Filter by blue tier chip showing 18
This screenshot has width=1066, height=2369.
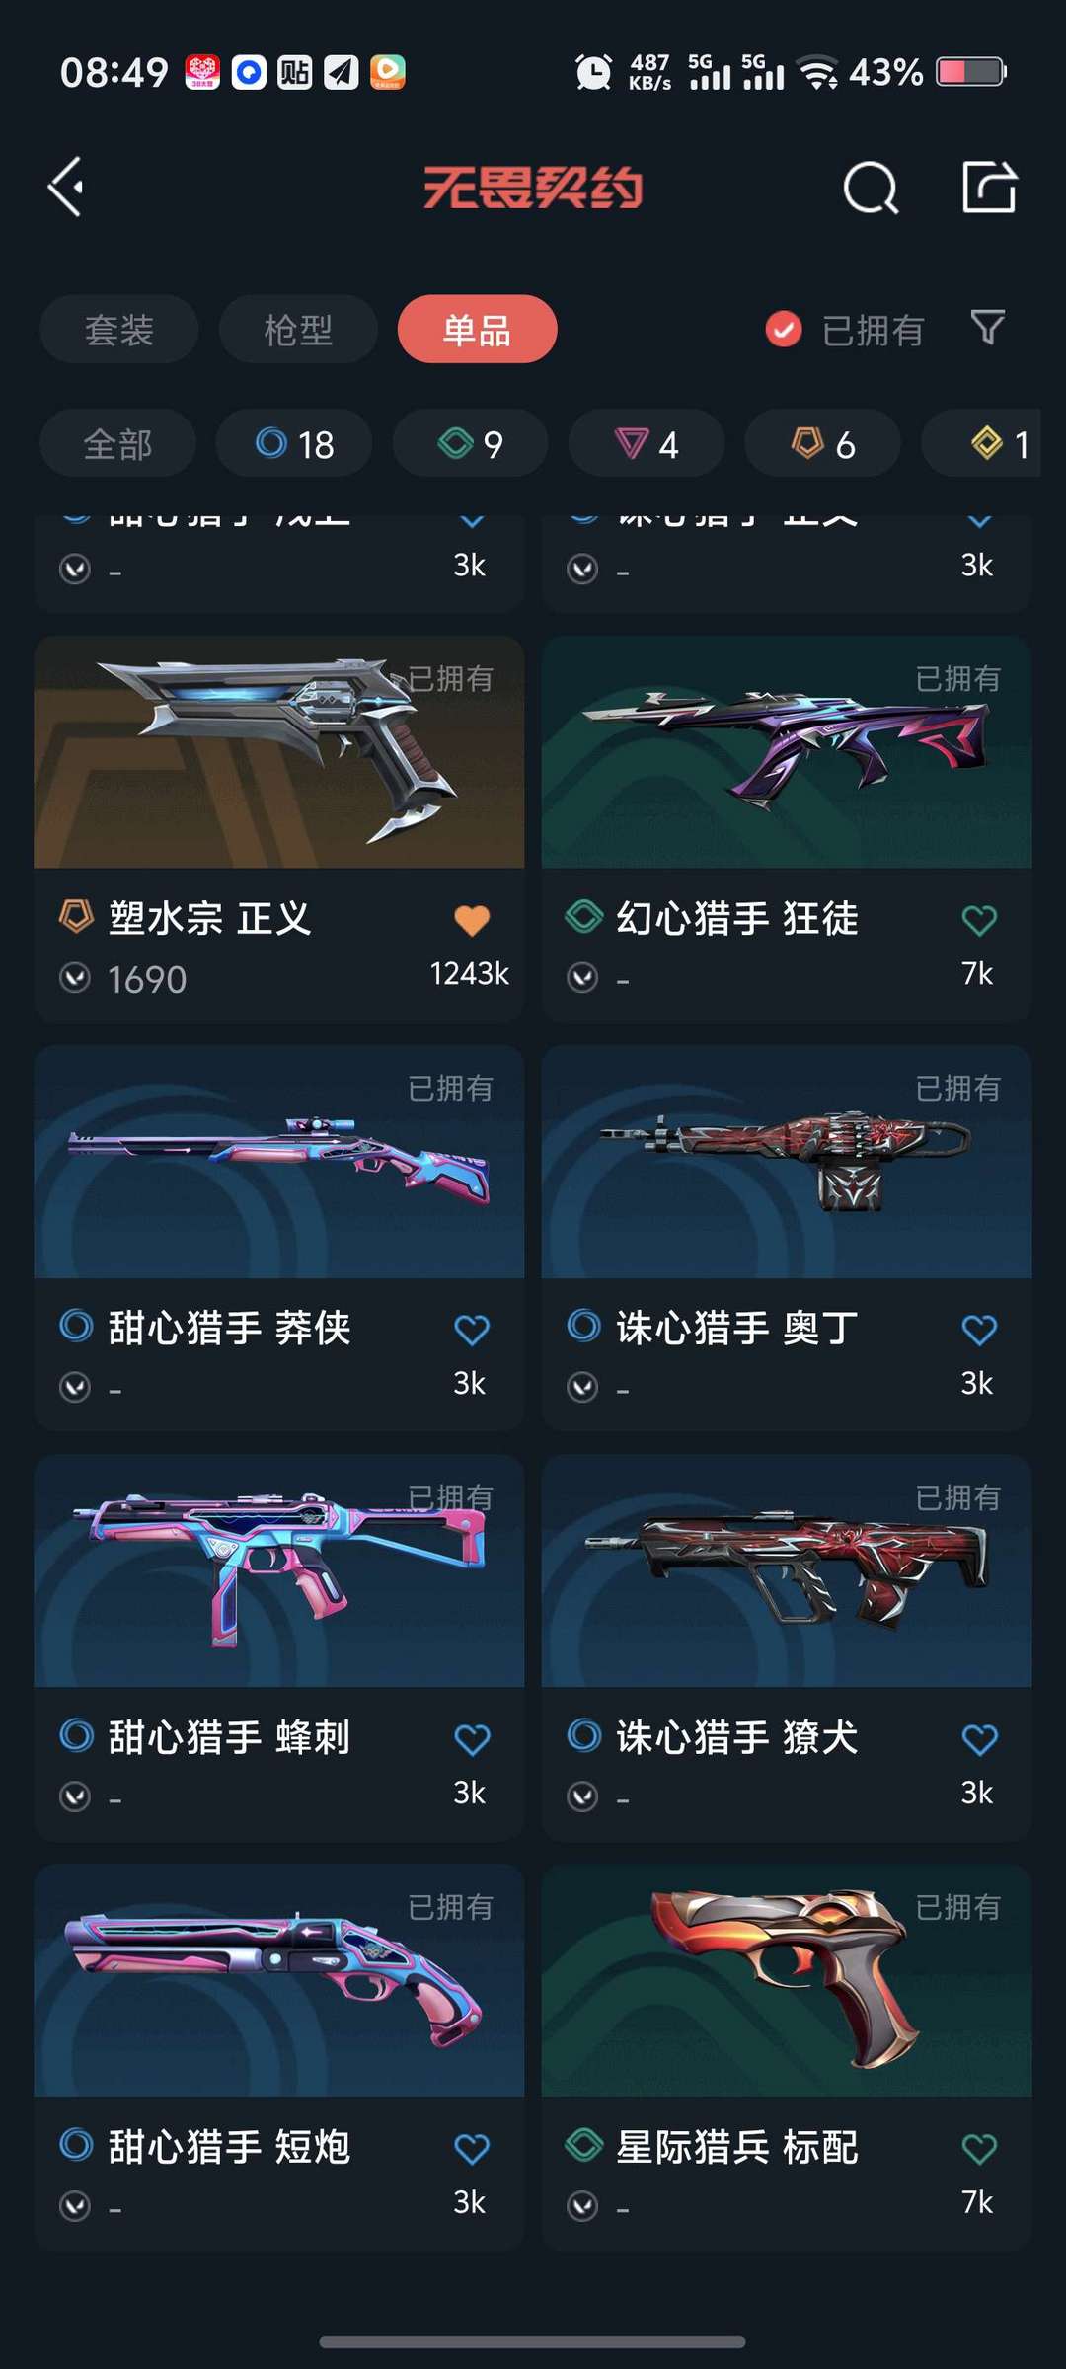tap(294, 444)
